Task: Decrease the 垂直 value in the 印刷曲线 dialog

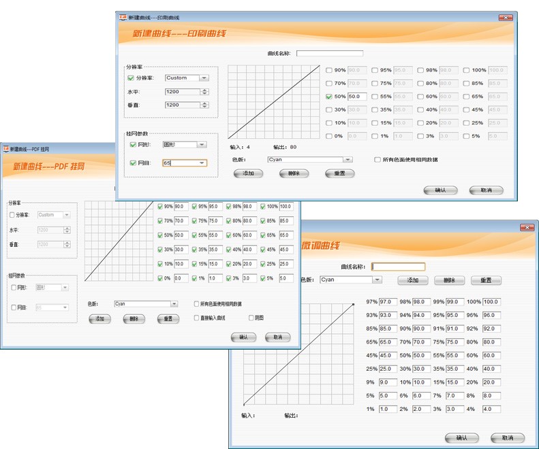Action: 204,107
